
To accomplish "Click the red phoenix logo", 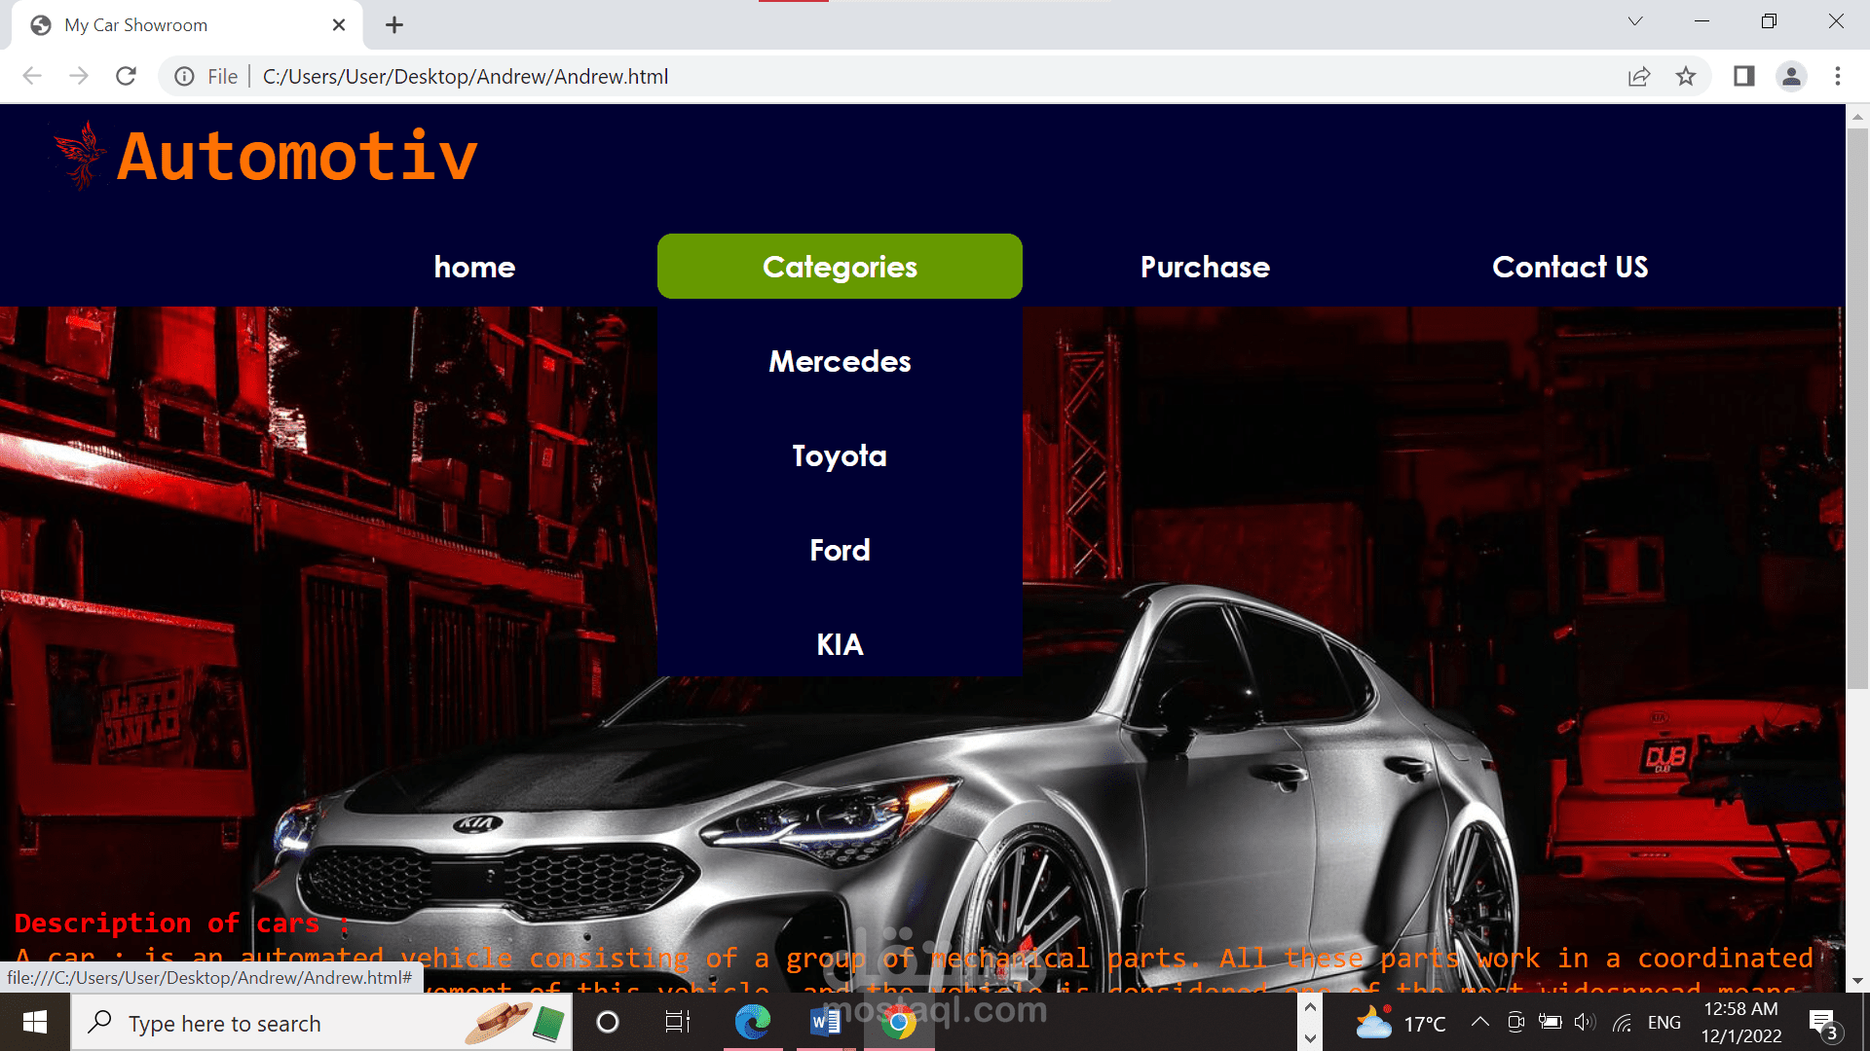I will tap(81, 155).
